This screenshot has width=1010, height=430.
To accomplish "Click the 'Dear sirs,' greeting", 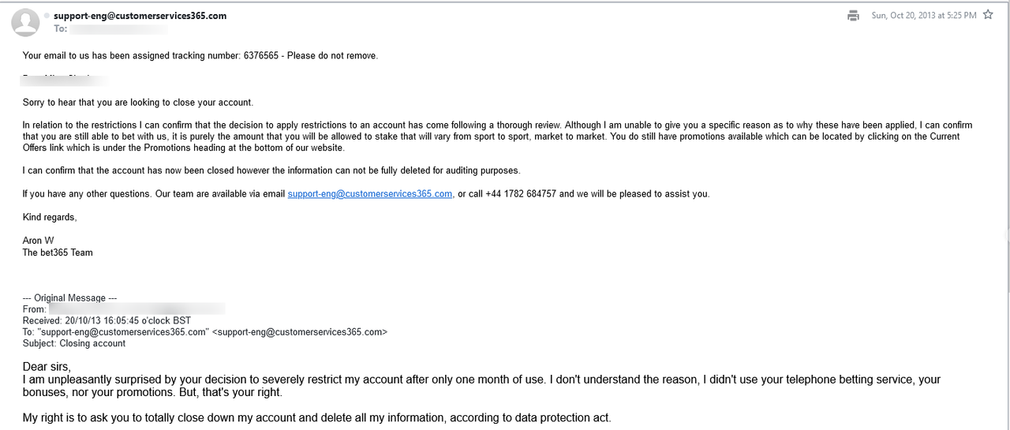I will [x=47, y=367].
